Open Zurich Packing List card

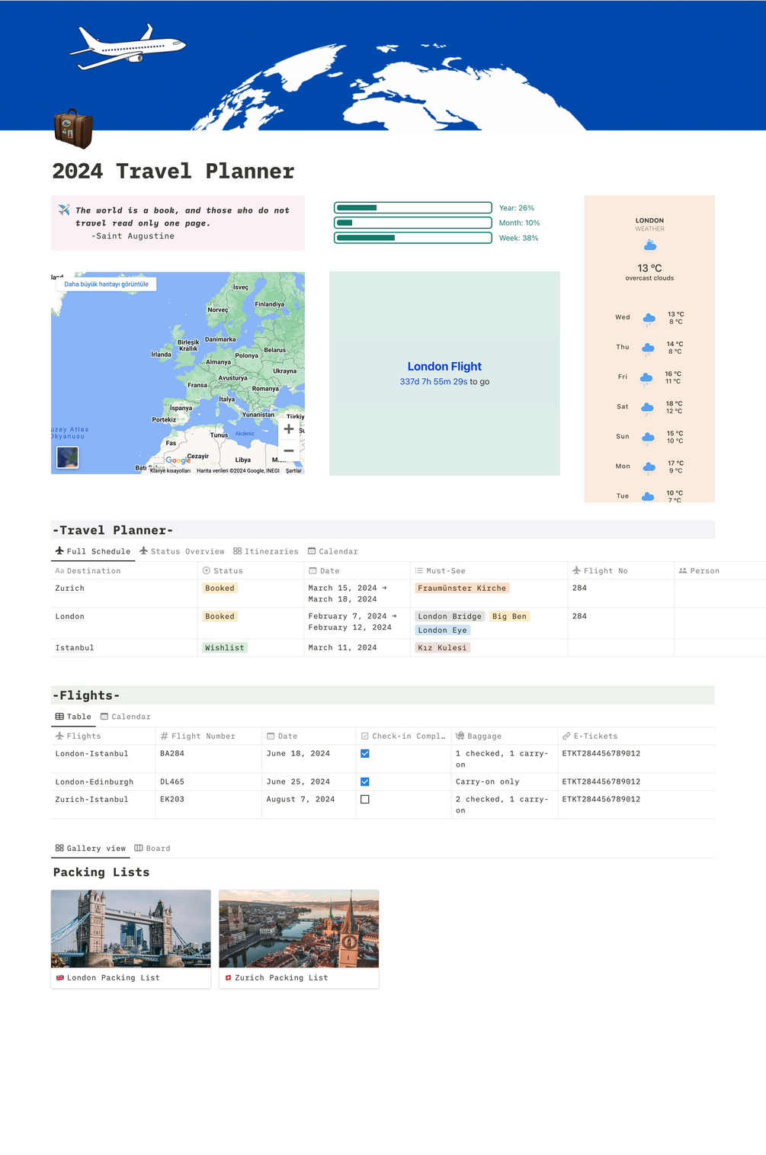[x=299, y=939]
